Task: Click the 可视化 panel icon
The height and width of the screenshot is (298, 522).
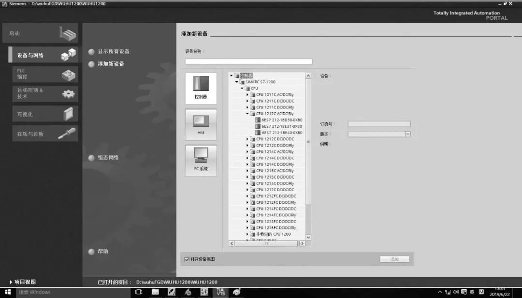Action: coord(69,114)
